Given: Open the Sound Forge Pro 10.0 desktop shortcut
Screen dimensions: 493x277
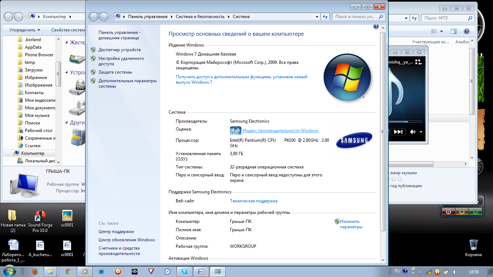Looking at the screenshot, I should click(x=40, y=221).
